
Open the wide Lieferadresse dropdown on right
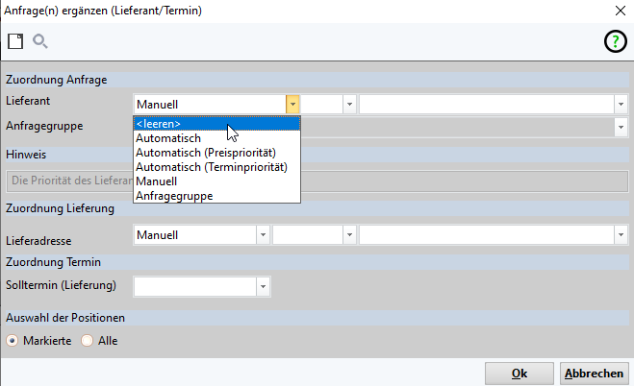click(621, 235)
